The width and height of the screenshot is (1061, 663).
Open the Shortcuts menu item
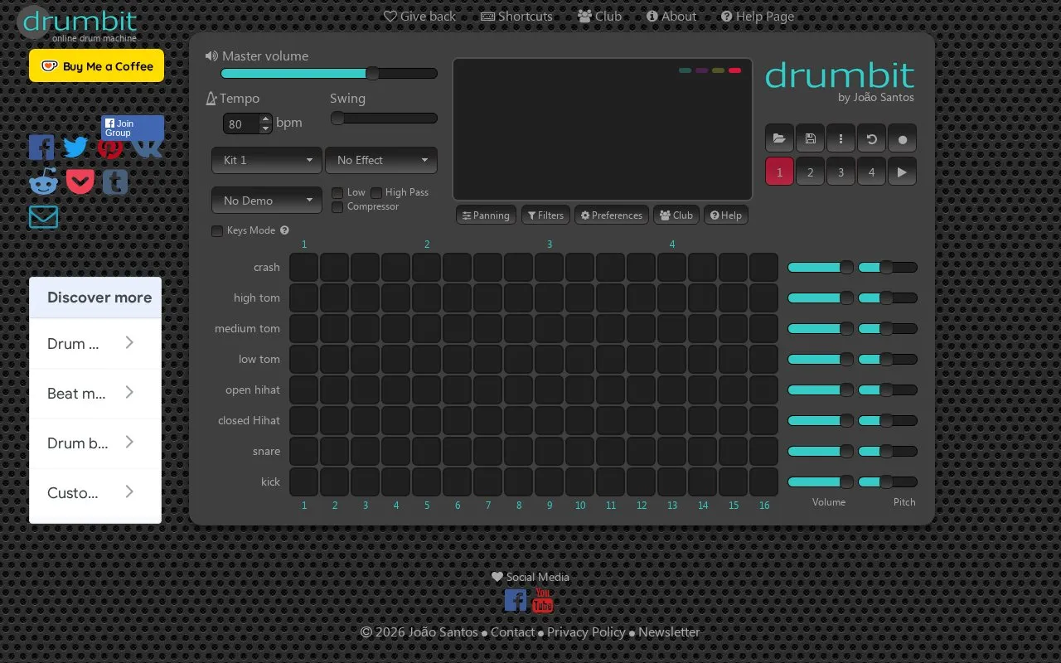[x=516, y=16]
